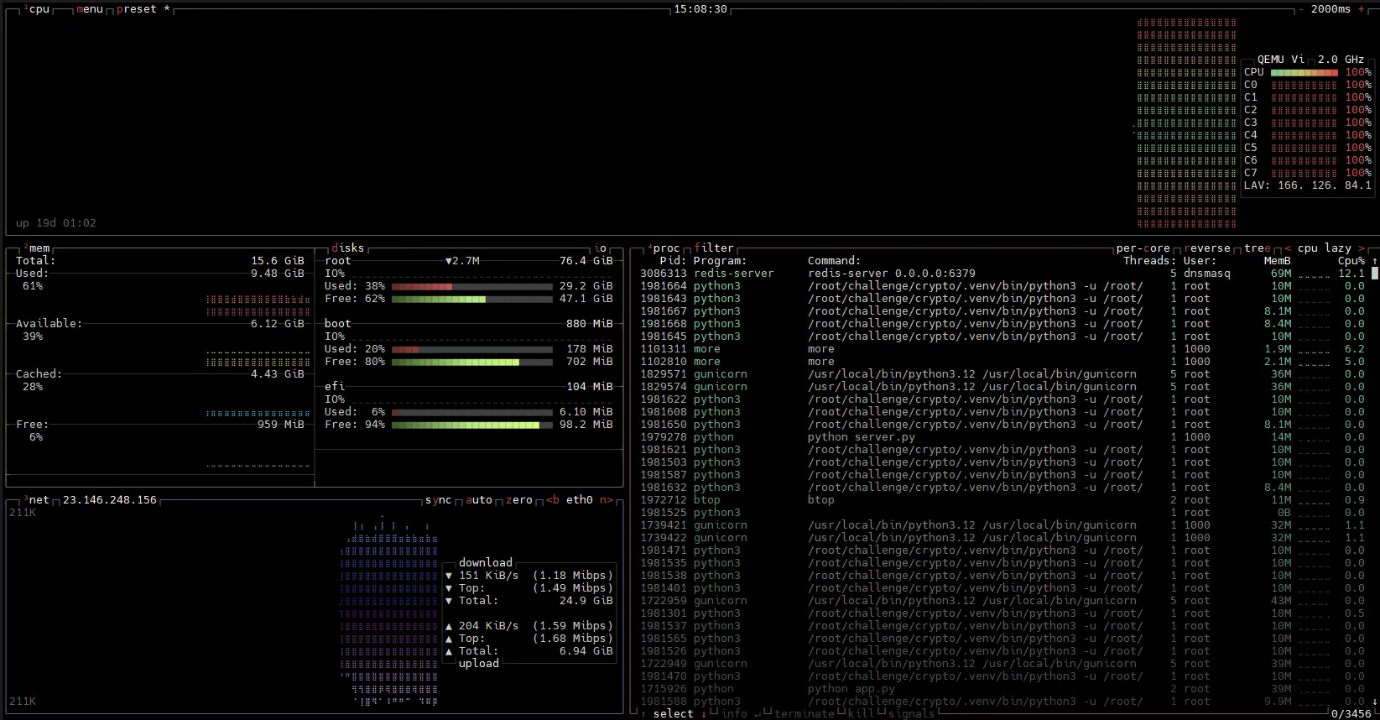The height and width of the screenshot is (720, 1380).
Task: Toggle auto scaling in net box
Action: point(479,500)
